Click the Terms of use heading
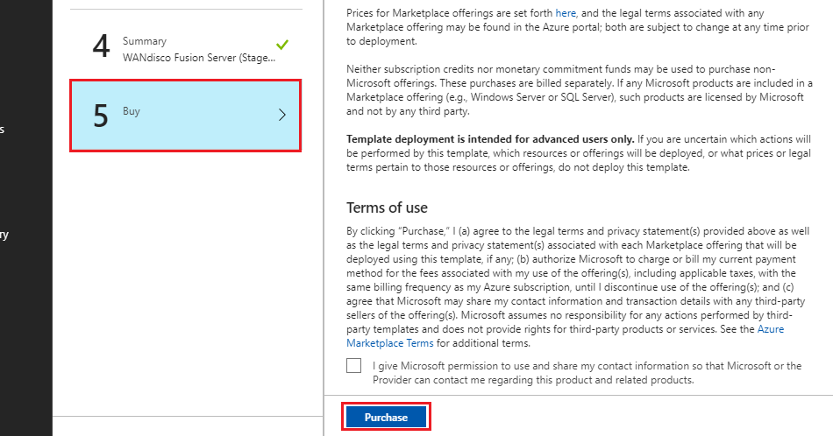Image resolution: width=833 pixels, height=436 pixels. pos(387,207)
